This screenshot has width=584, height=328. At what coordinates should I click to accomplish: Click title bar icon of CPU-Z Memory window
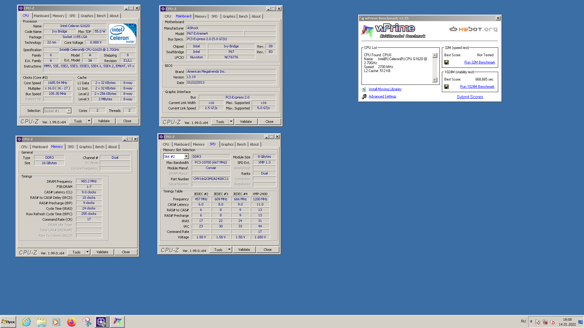coord(19,139)
